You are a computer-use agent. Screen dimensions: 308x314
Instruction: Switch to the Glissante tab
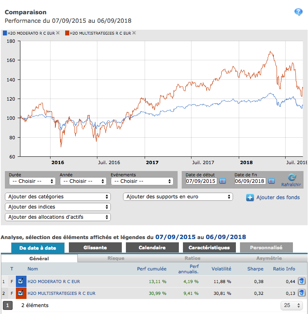point(95,248)
